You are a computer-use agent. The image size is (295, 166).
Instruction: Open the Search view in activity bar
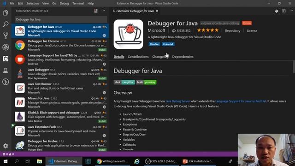[6, 24]
